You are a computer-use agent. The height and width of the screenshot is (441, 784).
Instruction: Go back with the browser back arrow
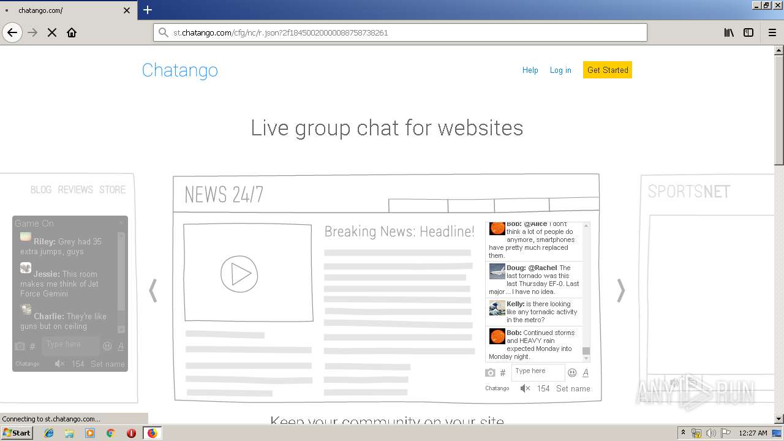click(12, 32)
